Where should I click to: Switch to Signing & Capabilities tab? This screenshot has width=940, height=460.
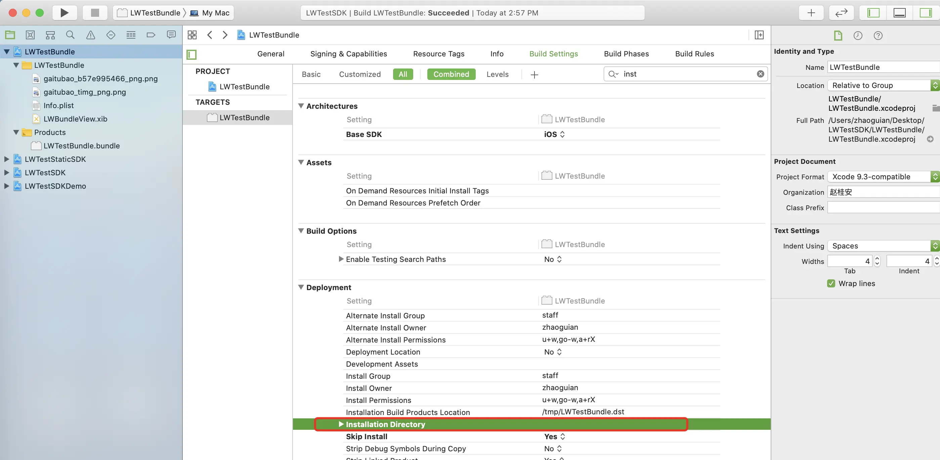tap(348, 54)
